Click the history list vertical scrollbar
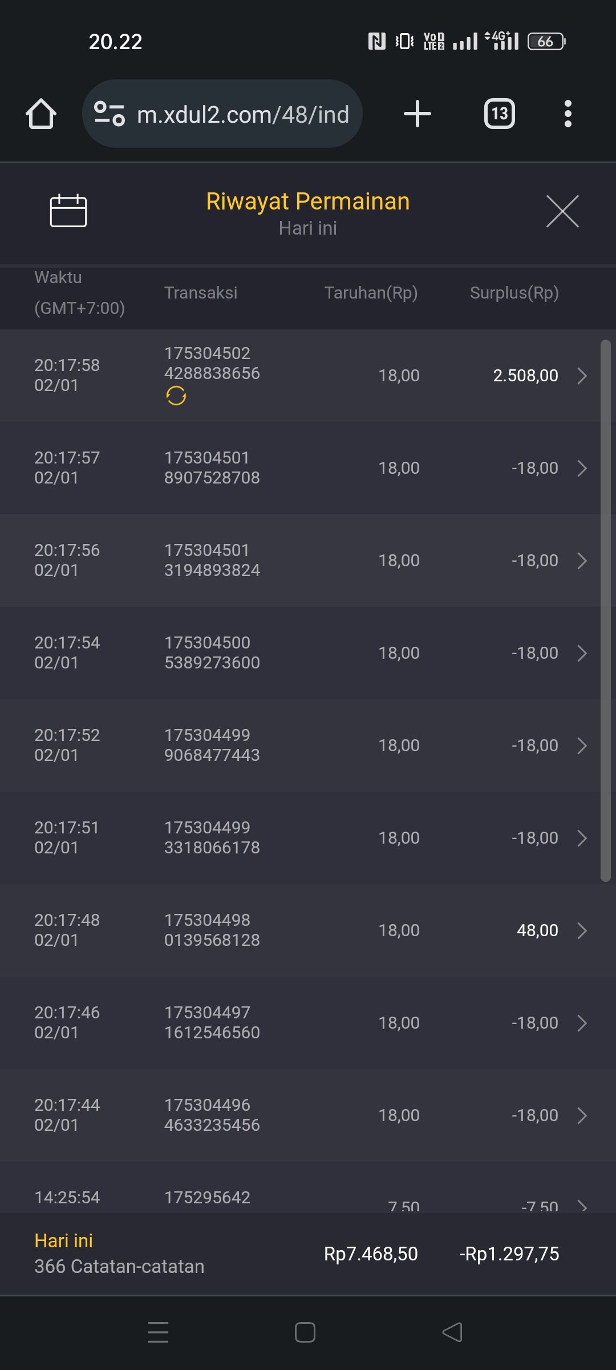 606,611
